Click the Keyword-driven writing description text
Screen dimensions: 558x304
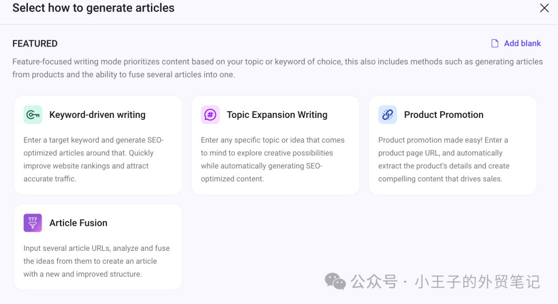click(x=94, y=159)
